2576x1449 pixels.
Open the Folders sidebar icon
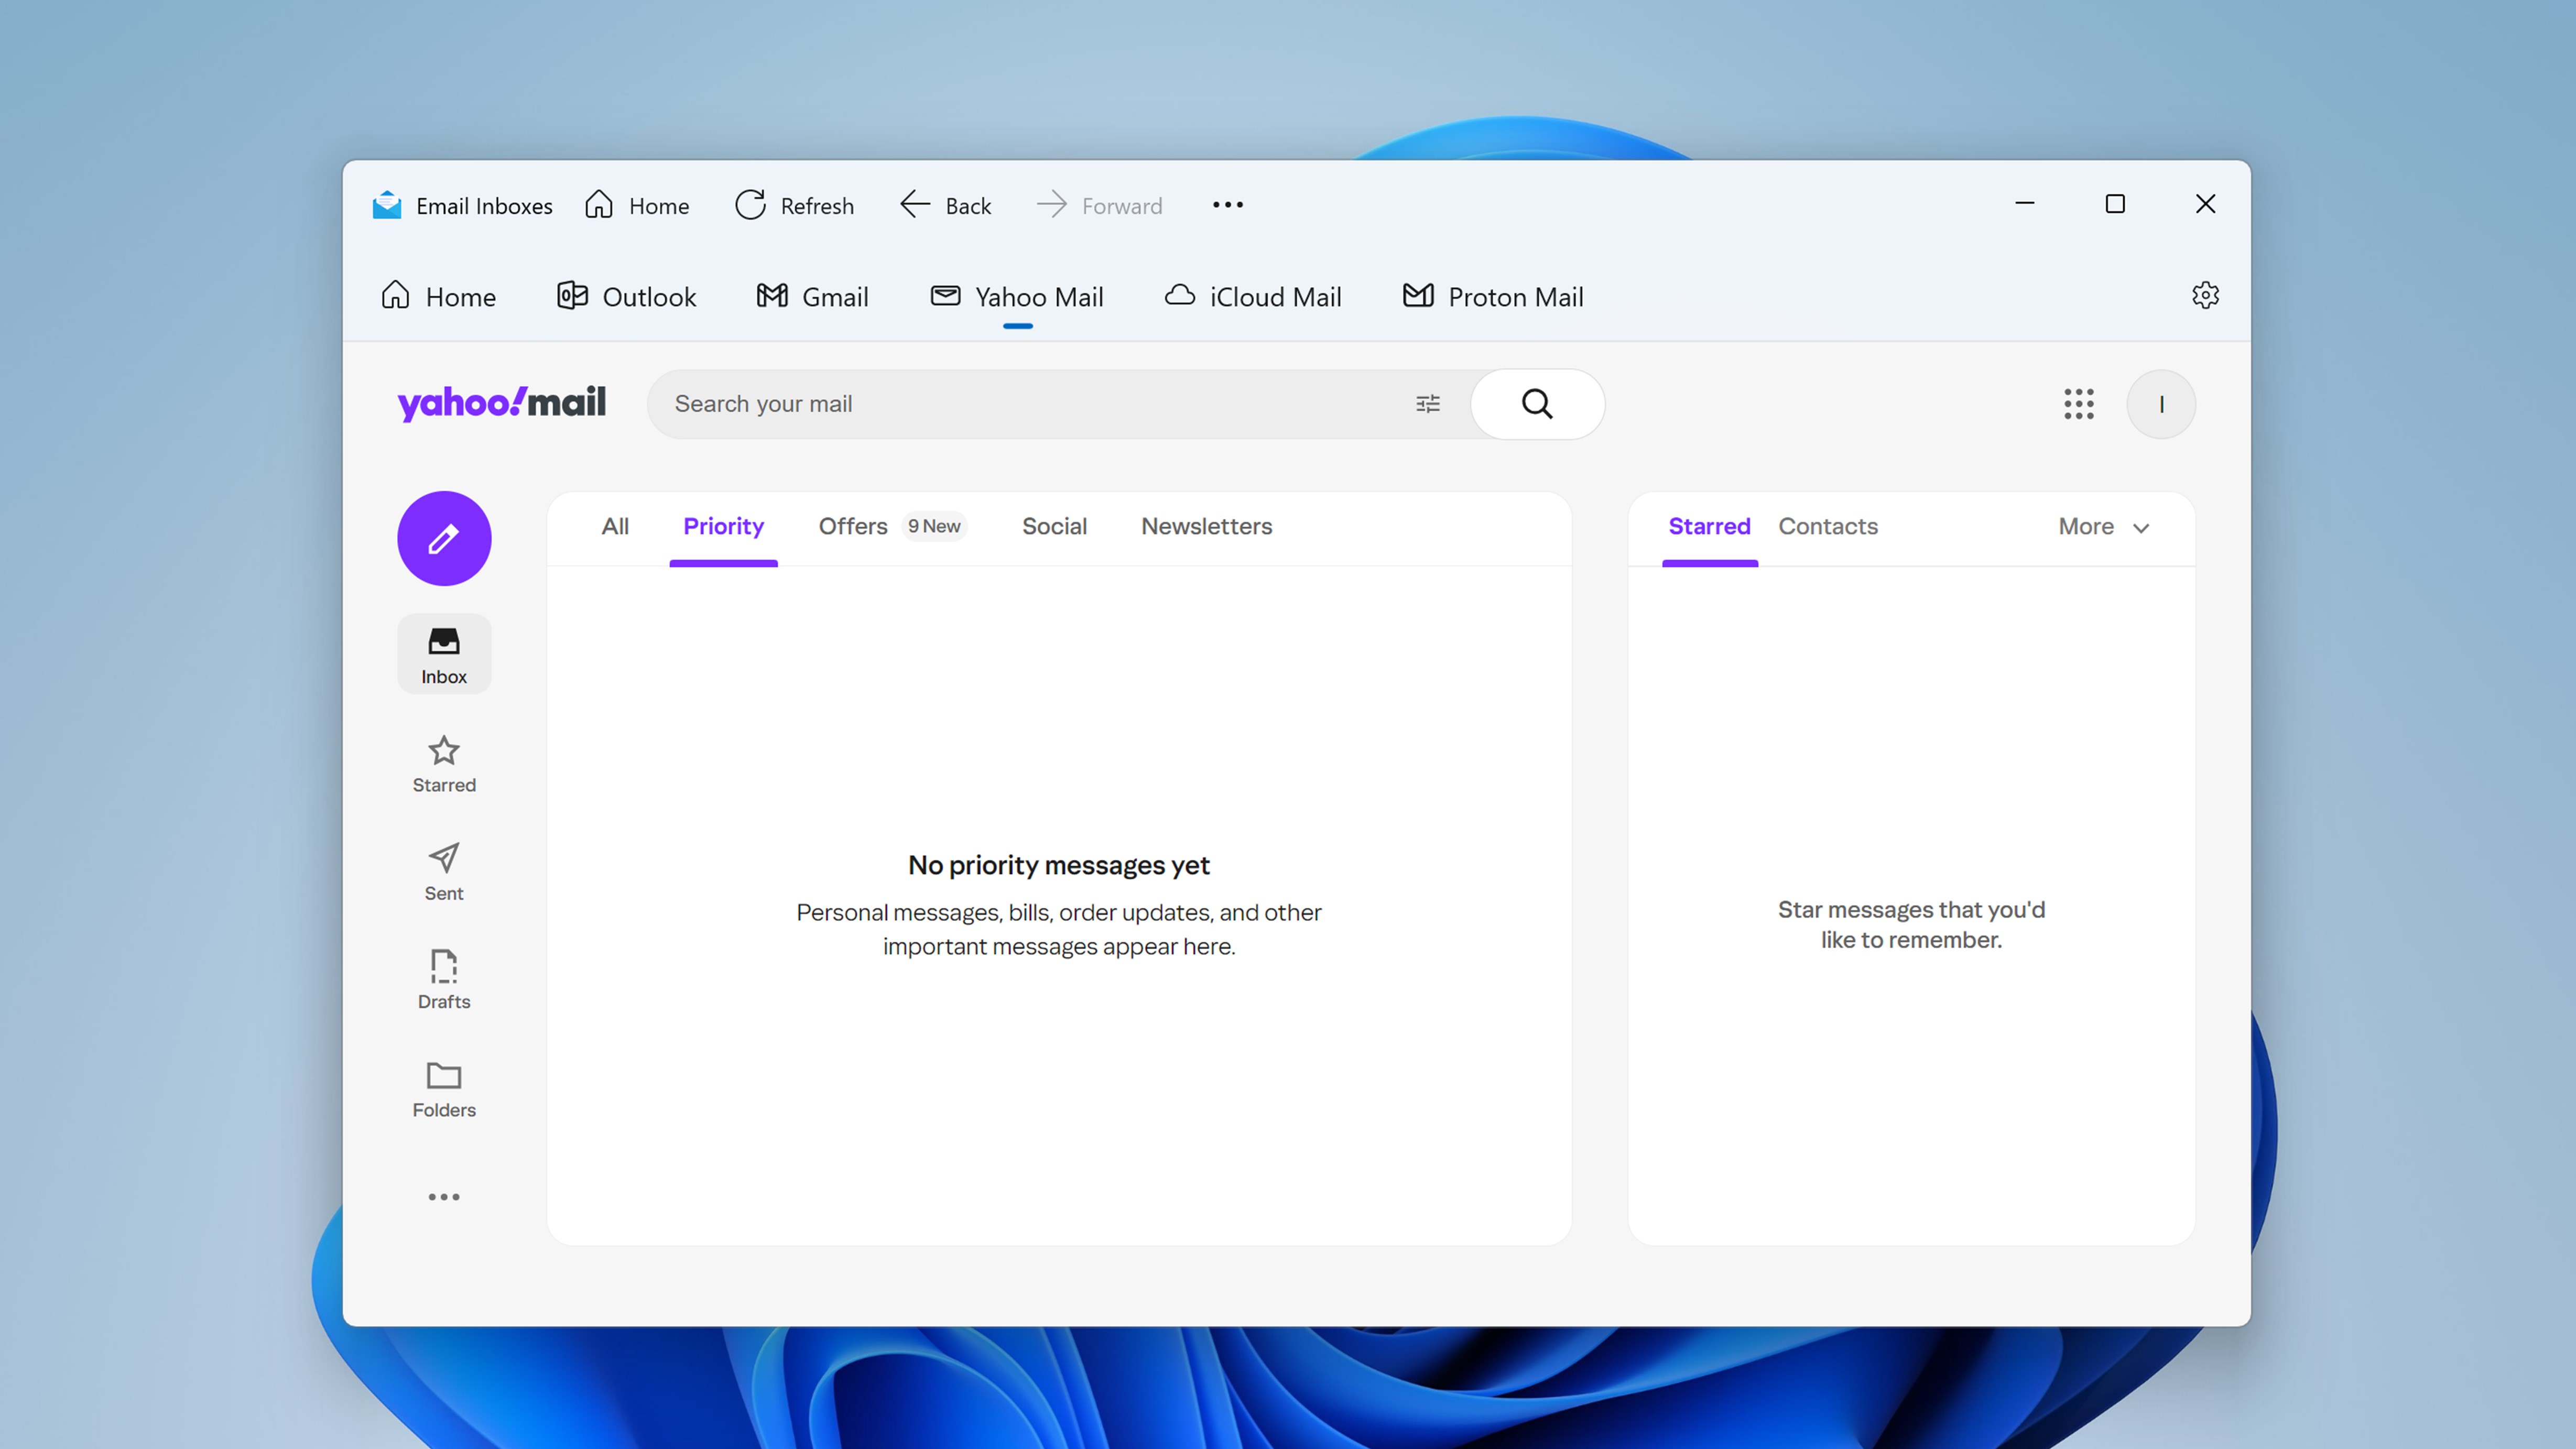[x=444, y=1089]
